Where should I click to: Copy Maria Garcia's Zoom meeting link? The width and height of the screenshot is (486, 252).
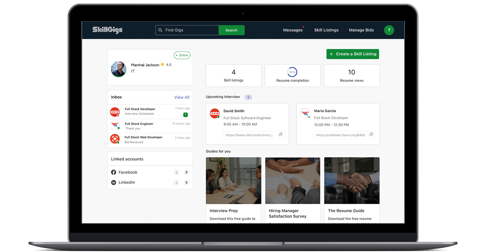pyautogui.click(x=371, y=135)
